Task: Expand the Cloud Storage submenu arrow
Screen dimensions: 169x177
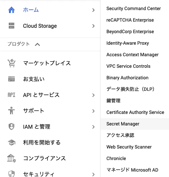Action: tap(93, 26)
